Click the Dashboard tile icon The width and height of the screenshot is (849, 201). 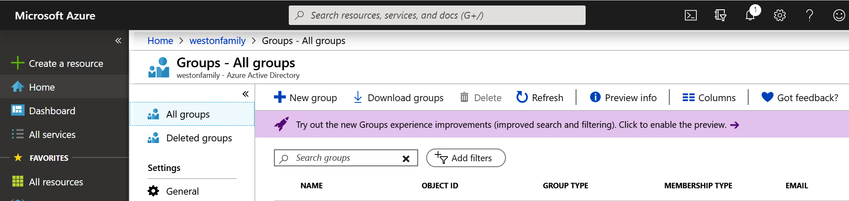[x=17, y=110]
